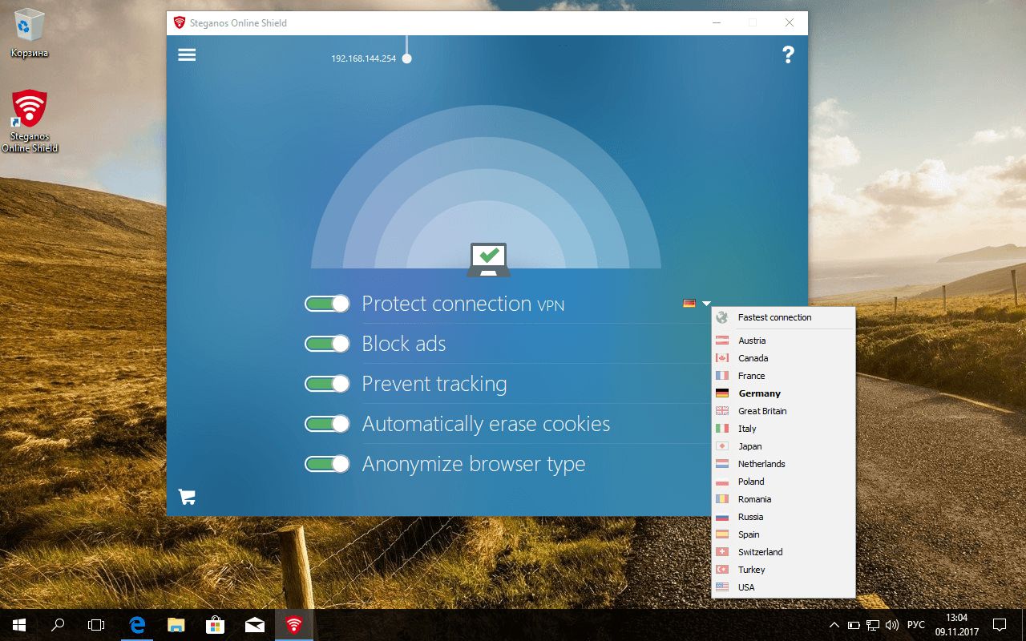Click Steganos Online Shield taskbar button
This screenshot has width=1026, height=641.
pyautogui.click(x=294, y=625)
